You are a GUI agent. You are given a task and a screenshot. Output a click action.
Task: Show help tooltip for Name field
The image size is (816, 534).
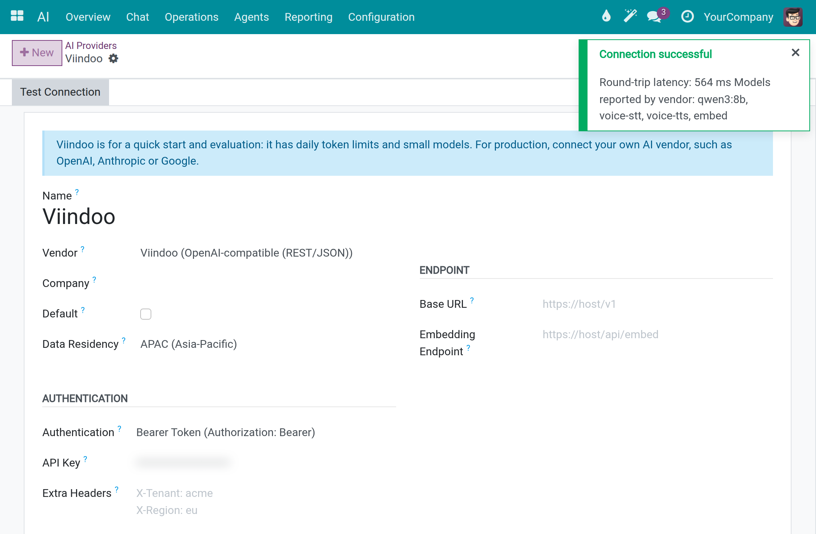(x=77, y=192)
